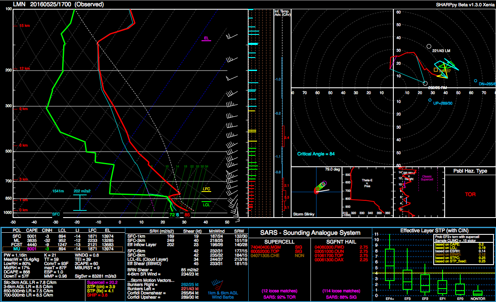Click 'SARS: 92% TOR' result
Viewport: 496px width, 302px height.
click(x=280, y=297)
